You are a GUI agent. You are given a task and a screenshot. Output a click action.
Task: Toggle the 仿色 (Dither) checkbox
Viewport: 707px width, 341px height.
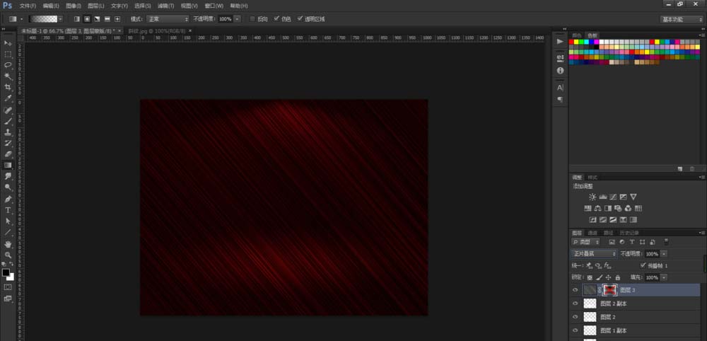(277, 18)
